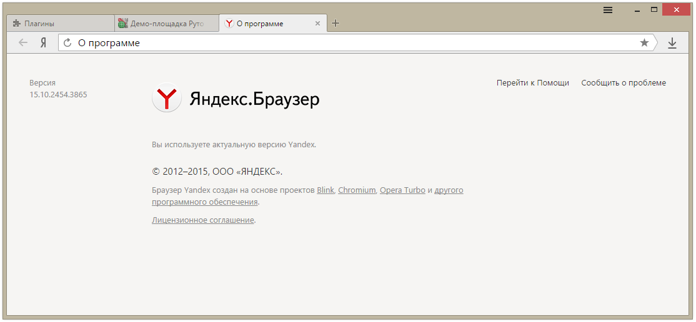This screenshot has width=696, height=322.
Task: Open the Opera Turbo link
Action: 402,190
